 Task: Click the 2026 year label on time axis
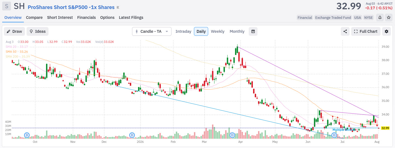click(140, 142)
